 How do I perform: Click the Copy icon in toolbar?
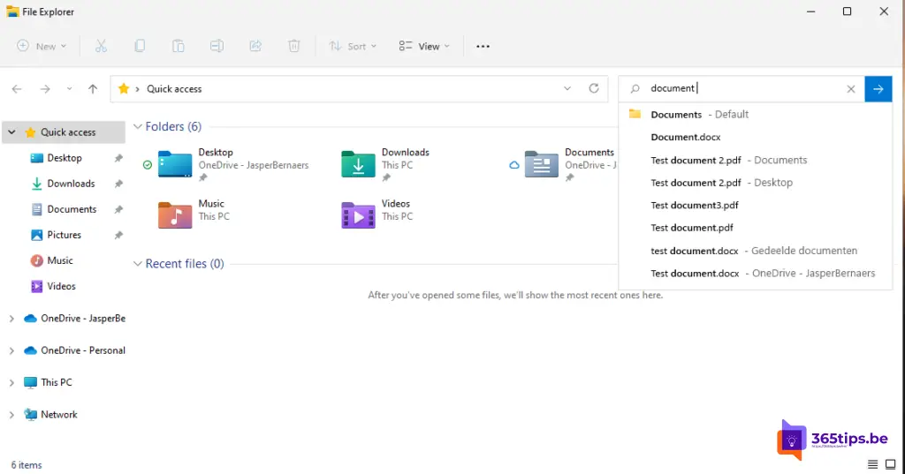pyautogui.click(x=140, y=46)
